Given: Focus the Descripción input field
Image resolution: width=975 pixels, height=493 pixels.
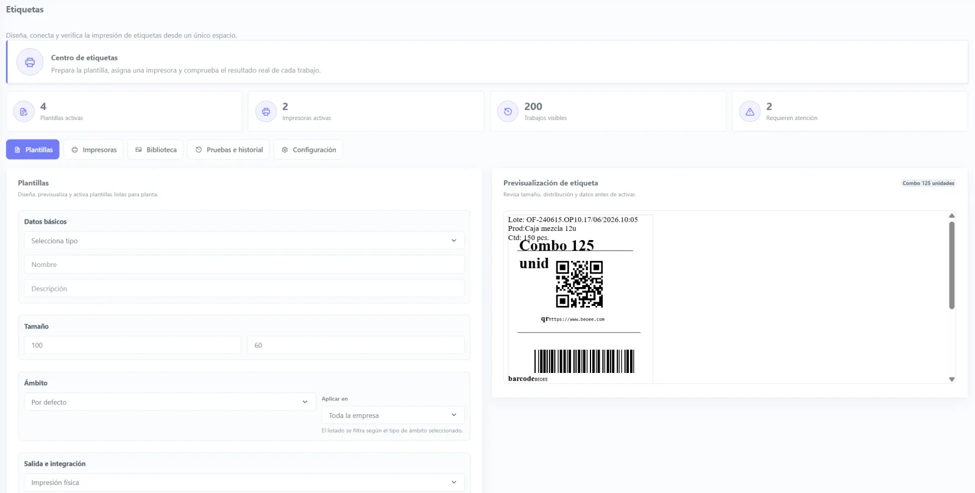Looking at the screenshot, I should (x=244, y=289).
